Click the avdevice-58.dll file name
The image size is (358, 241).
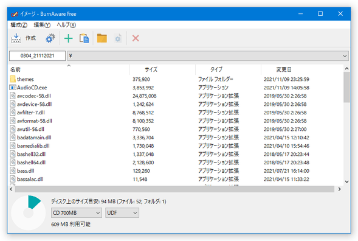(x=34, y=104)
